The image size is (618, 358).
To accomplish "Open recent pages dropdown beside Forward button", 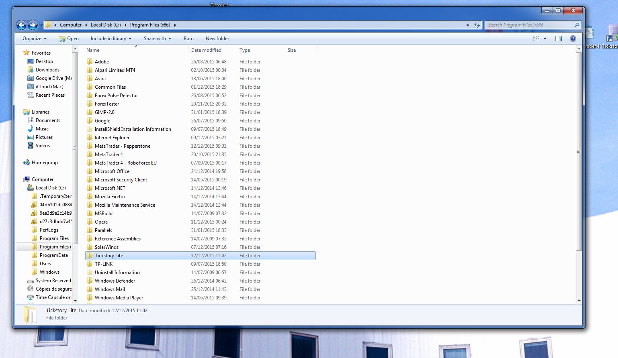I will (41, 25).
